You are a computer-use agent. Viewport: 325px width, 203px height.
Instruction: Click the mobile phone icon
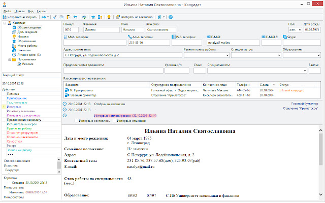[x=65, y=37]
